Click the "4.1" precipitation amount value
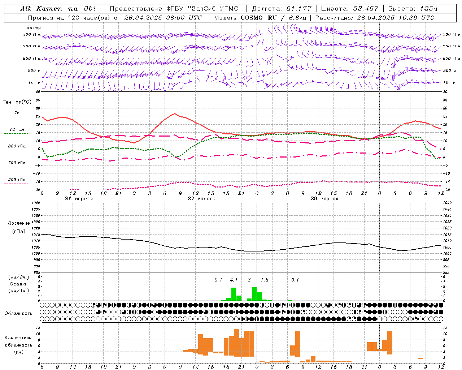Image resolution: width=462 pixels, height=370 pixels. pyautogui.click(x=234, y=280)
